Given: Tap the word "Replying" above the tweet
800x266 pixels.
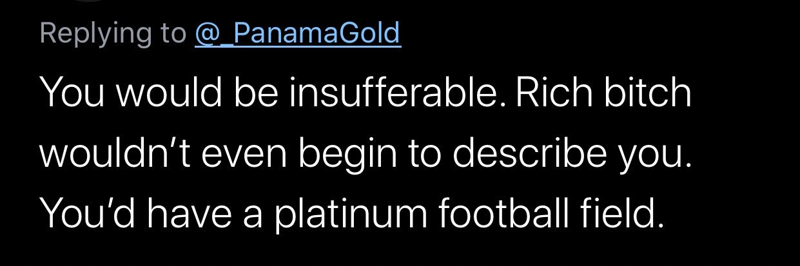Looking at the screenshot, I should (94, 35).
